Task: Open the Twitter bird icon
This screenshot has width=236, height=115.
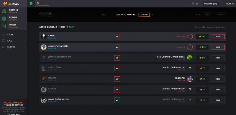Action: (197, 4)
